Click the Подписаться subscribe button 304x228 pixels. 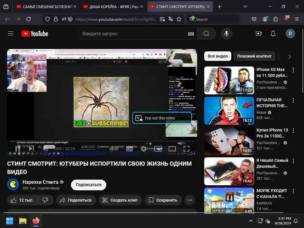[x=88, y=185]
